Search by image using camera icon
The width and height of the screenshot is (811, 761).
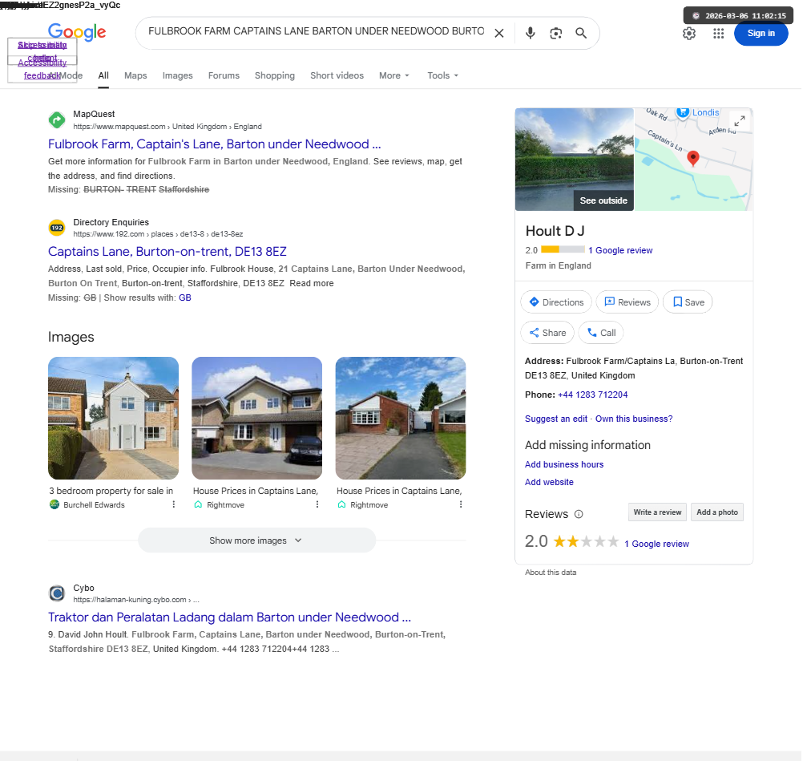pyautogui.click(x=555, y=33)
